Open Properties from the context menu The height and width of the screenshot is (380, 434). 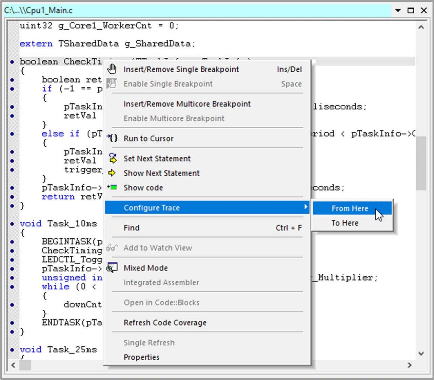coord(141,357)
